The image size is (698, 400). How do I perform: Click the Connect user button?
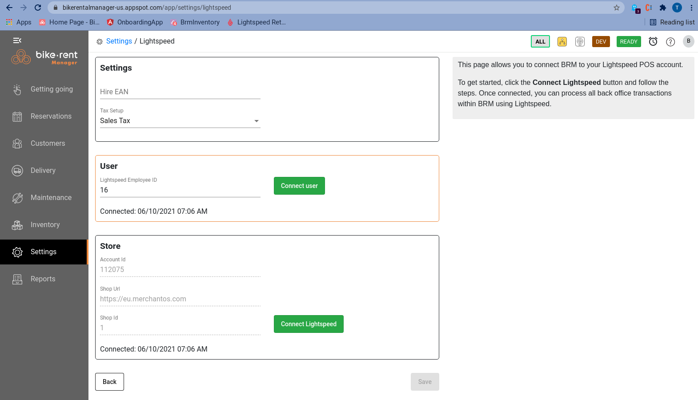(299, 186)
